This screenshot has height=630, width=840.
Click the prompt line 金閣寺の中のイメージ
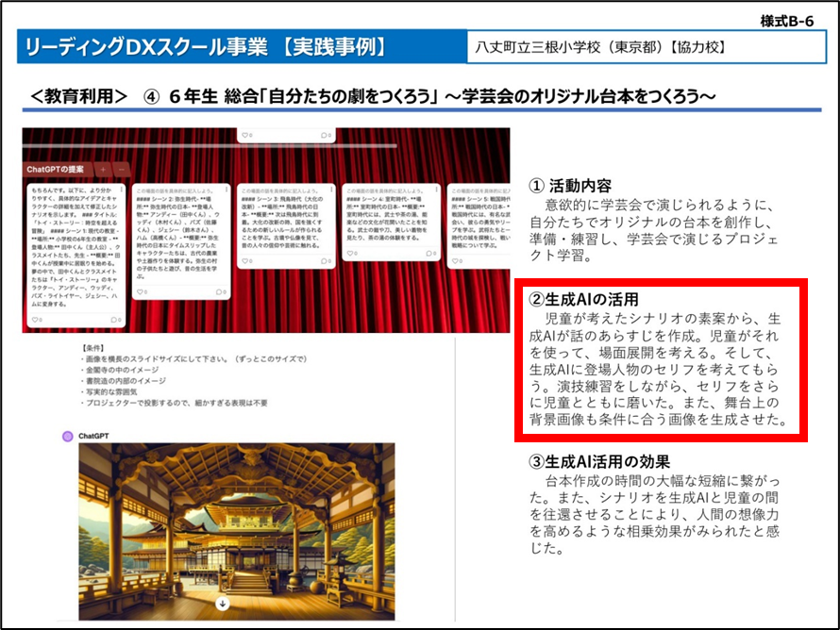120,370
